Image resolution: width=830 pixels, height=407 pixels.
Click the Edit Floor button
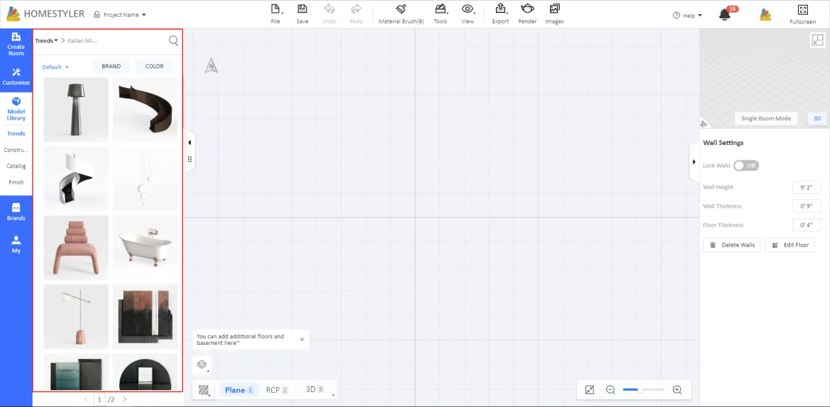[790, 245]
